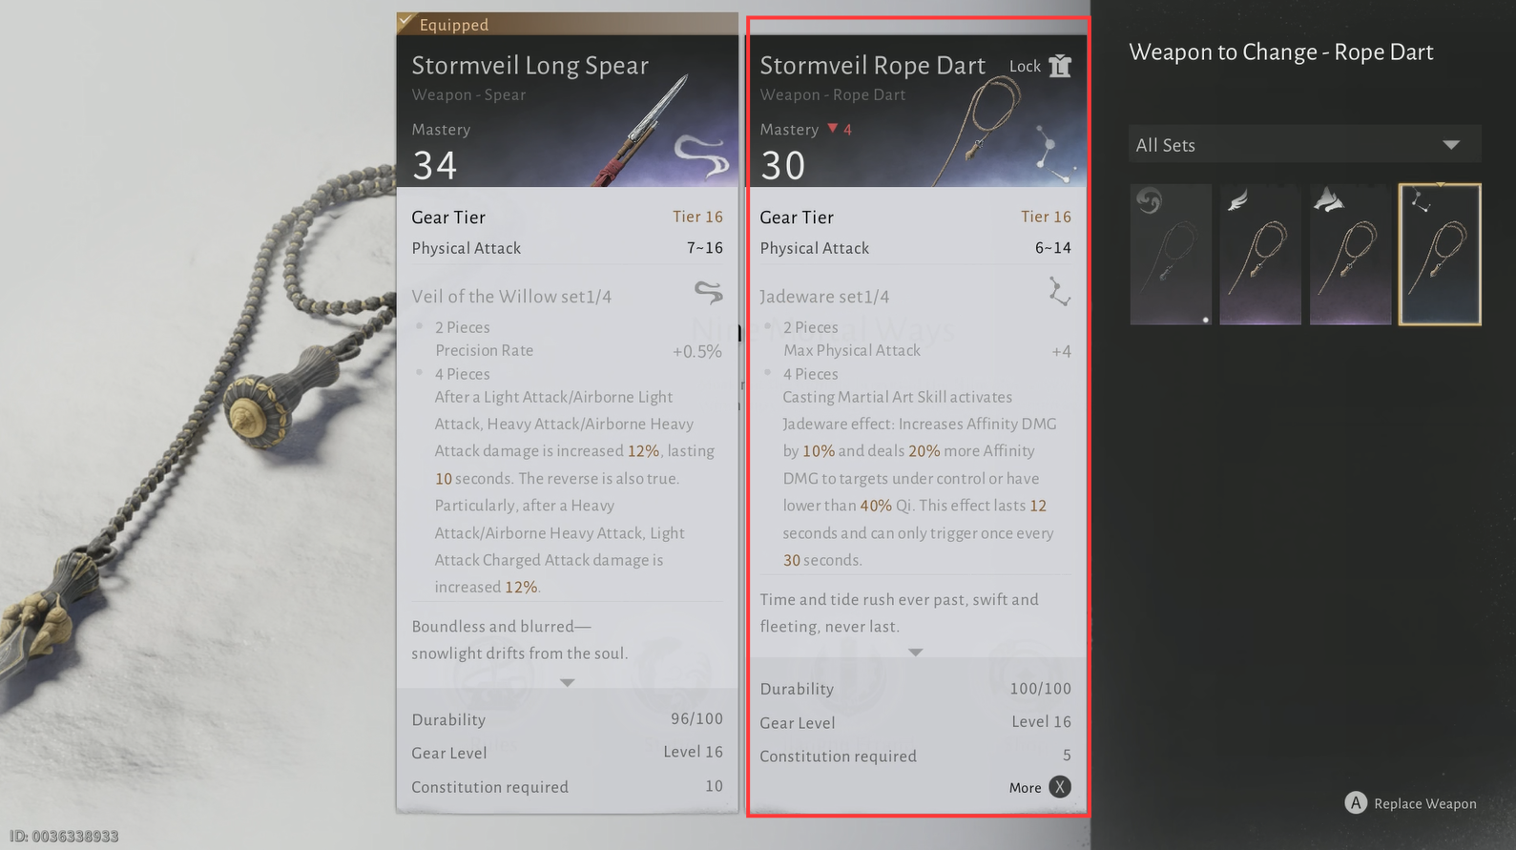Click the red Mastery decrease arrow
Screen dimensions: 1516x850
(x=833, y=129)
